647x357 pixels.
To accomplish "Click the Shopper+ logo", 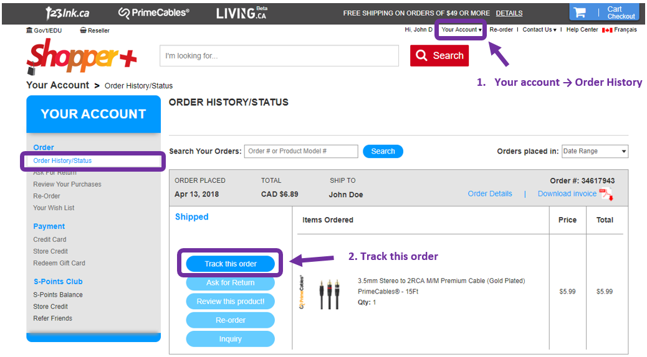I will [81, 57].
